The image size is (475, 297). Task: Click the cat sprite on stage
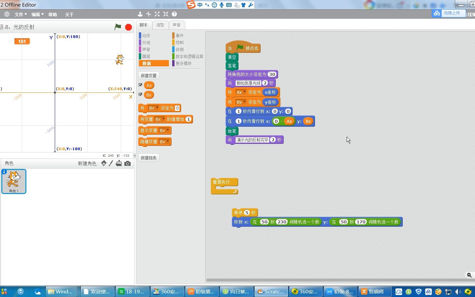click(x=120, y=59)
